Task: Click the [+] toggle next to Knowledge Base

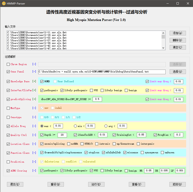Action: (34, 81)
